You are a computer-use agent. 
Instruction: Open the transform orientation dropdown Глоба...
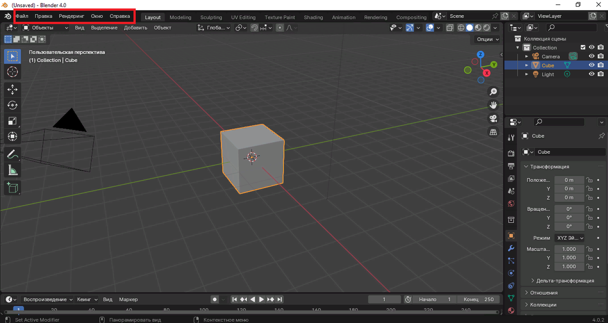click(x=214, y=28)
